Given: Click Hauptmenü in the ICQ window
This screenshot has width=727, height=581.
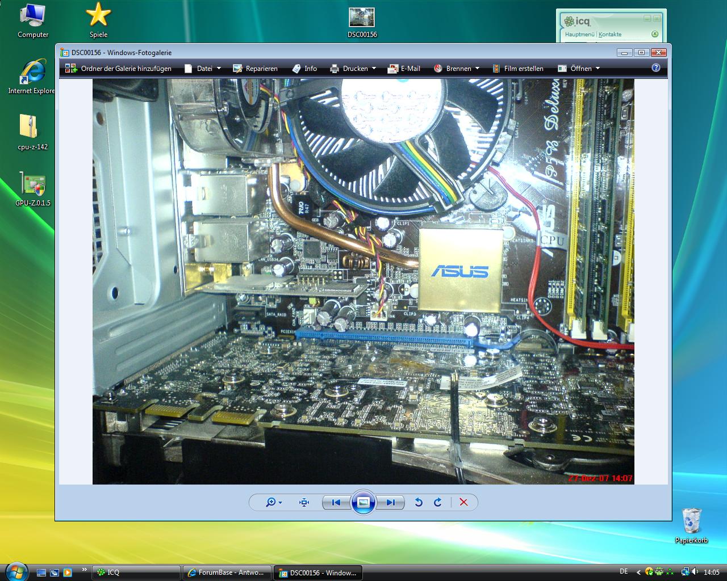Looking at the screenshot, I should point(579,34).
